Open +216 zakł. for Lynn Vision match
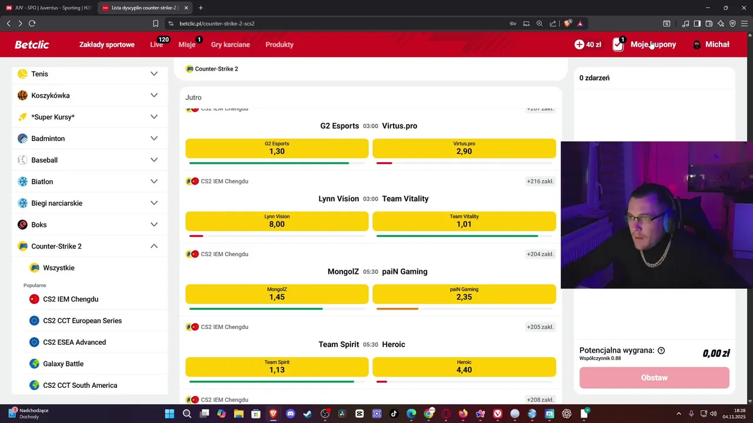This screenshot has height=423, width=753. coord(540,182)
